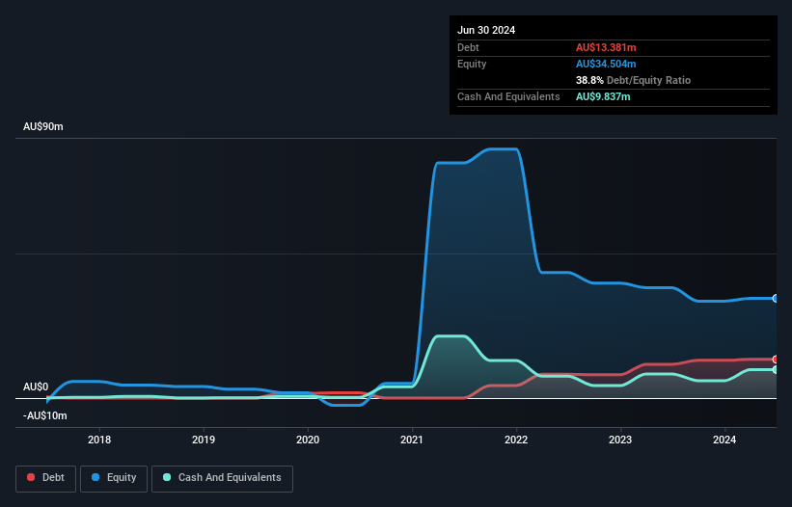Click the 2024 x-axis label
The height and width of the screenshot is (507, 792).
click(724, 440)
